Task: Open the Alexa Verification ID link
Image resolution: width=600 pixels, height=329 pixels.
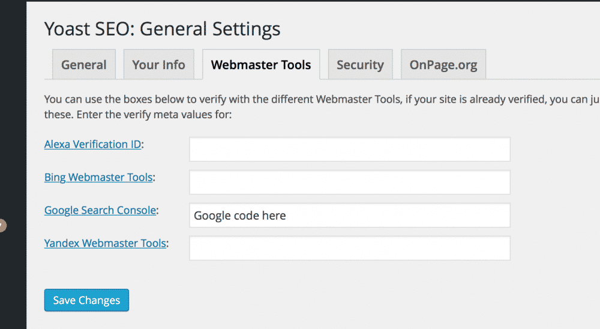Action: point(93,145)
